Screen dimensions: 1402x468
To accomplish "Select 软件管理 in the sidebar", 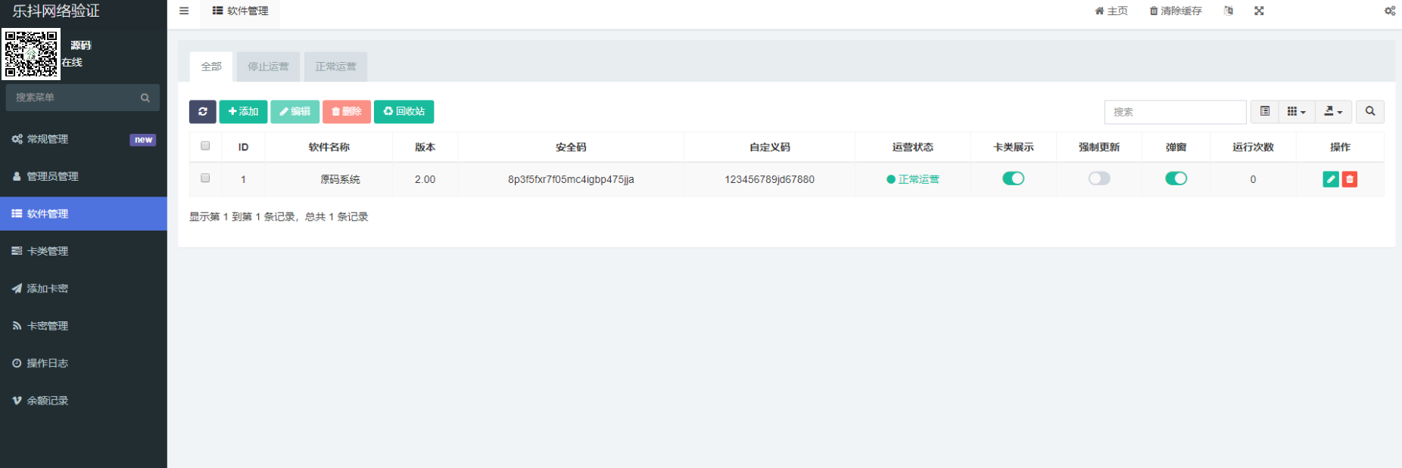I will pyautogui.click(x=83, y=214).
